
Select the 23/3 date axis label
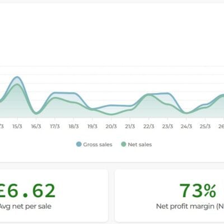(x=167, y=127)
